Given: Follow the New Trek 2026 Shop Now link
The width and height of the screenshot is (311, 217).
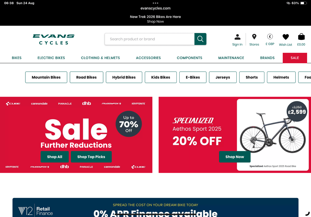Looking at the screenshot, I should 155,21.
